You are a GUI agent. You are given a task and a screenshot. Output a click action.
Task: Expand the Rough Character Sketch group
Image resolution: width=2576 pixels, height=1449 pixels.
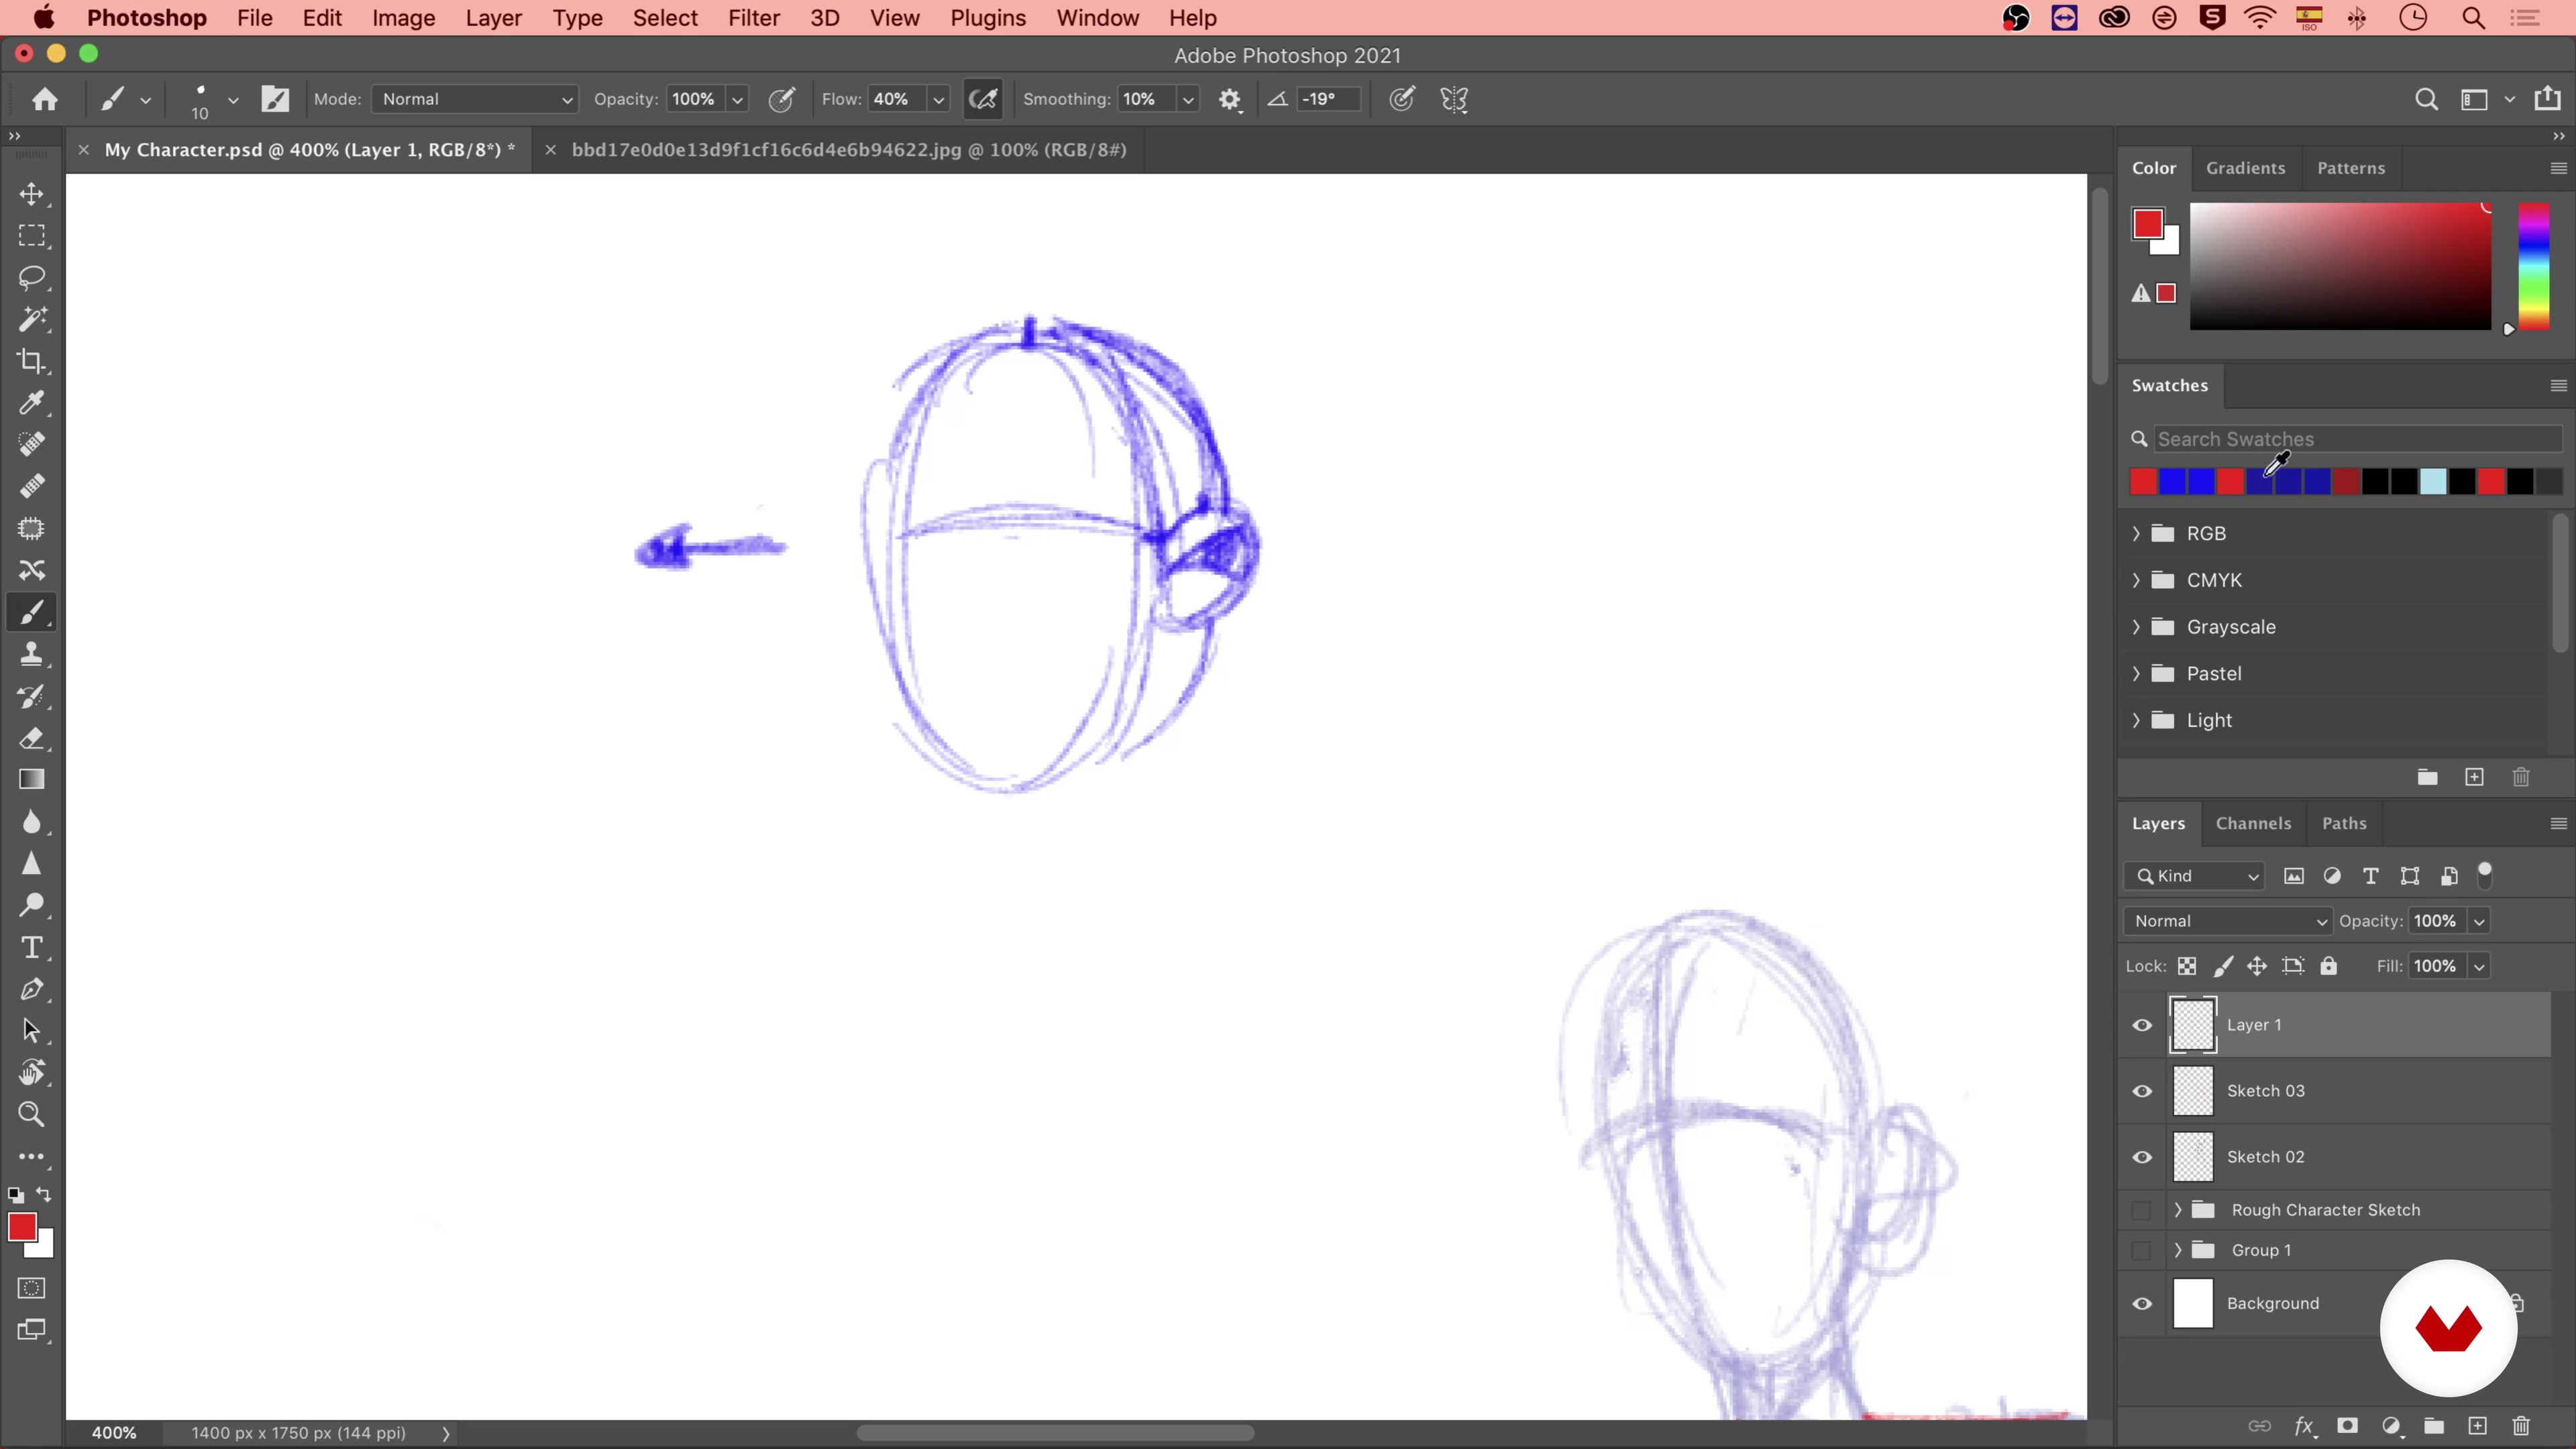click(x=2178, y=1210)
